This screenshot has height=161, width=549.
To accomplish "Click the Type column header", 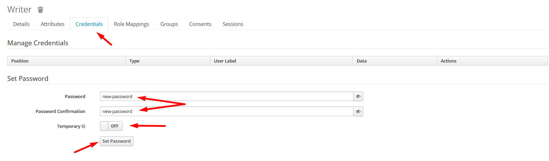I will click(x=134, y=61).
